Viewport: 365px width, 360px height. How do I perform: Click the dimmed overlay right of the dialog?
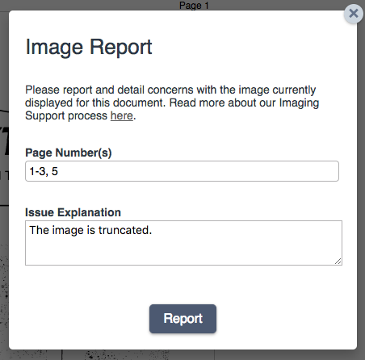361,188
